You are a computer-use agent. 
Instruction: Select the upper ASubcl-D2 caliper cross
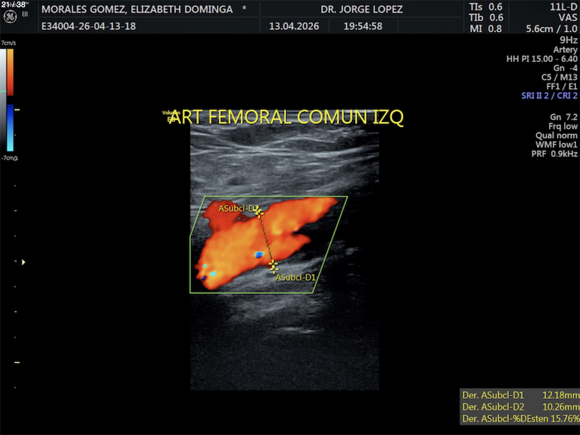tap(259, 213)
